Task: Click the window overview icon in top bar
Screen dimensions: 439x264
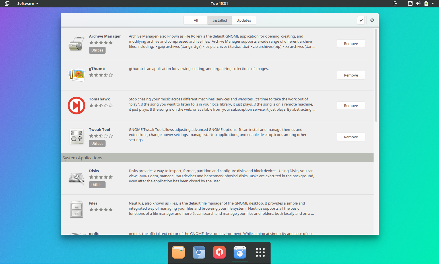Action: 7,3
